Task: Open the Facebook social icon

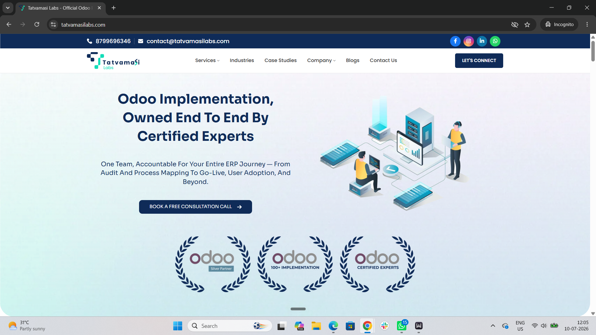Action: point(455,41)
